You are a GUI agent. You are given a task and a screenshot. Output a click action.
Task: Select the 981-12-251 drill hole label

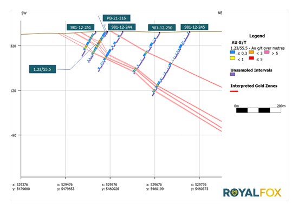click(81, 28)
